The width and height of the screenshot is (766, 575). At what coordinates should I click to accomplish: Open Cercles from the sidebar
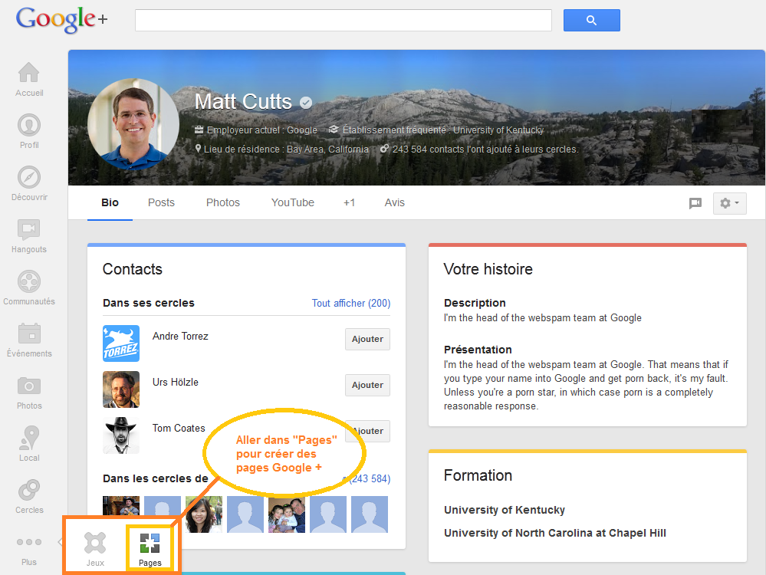[29, 491]
